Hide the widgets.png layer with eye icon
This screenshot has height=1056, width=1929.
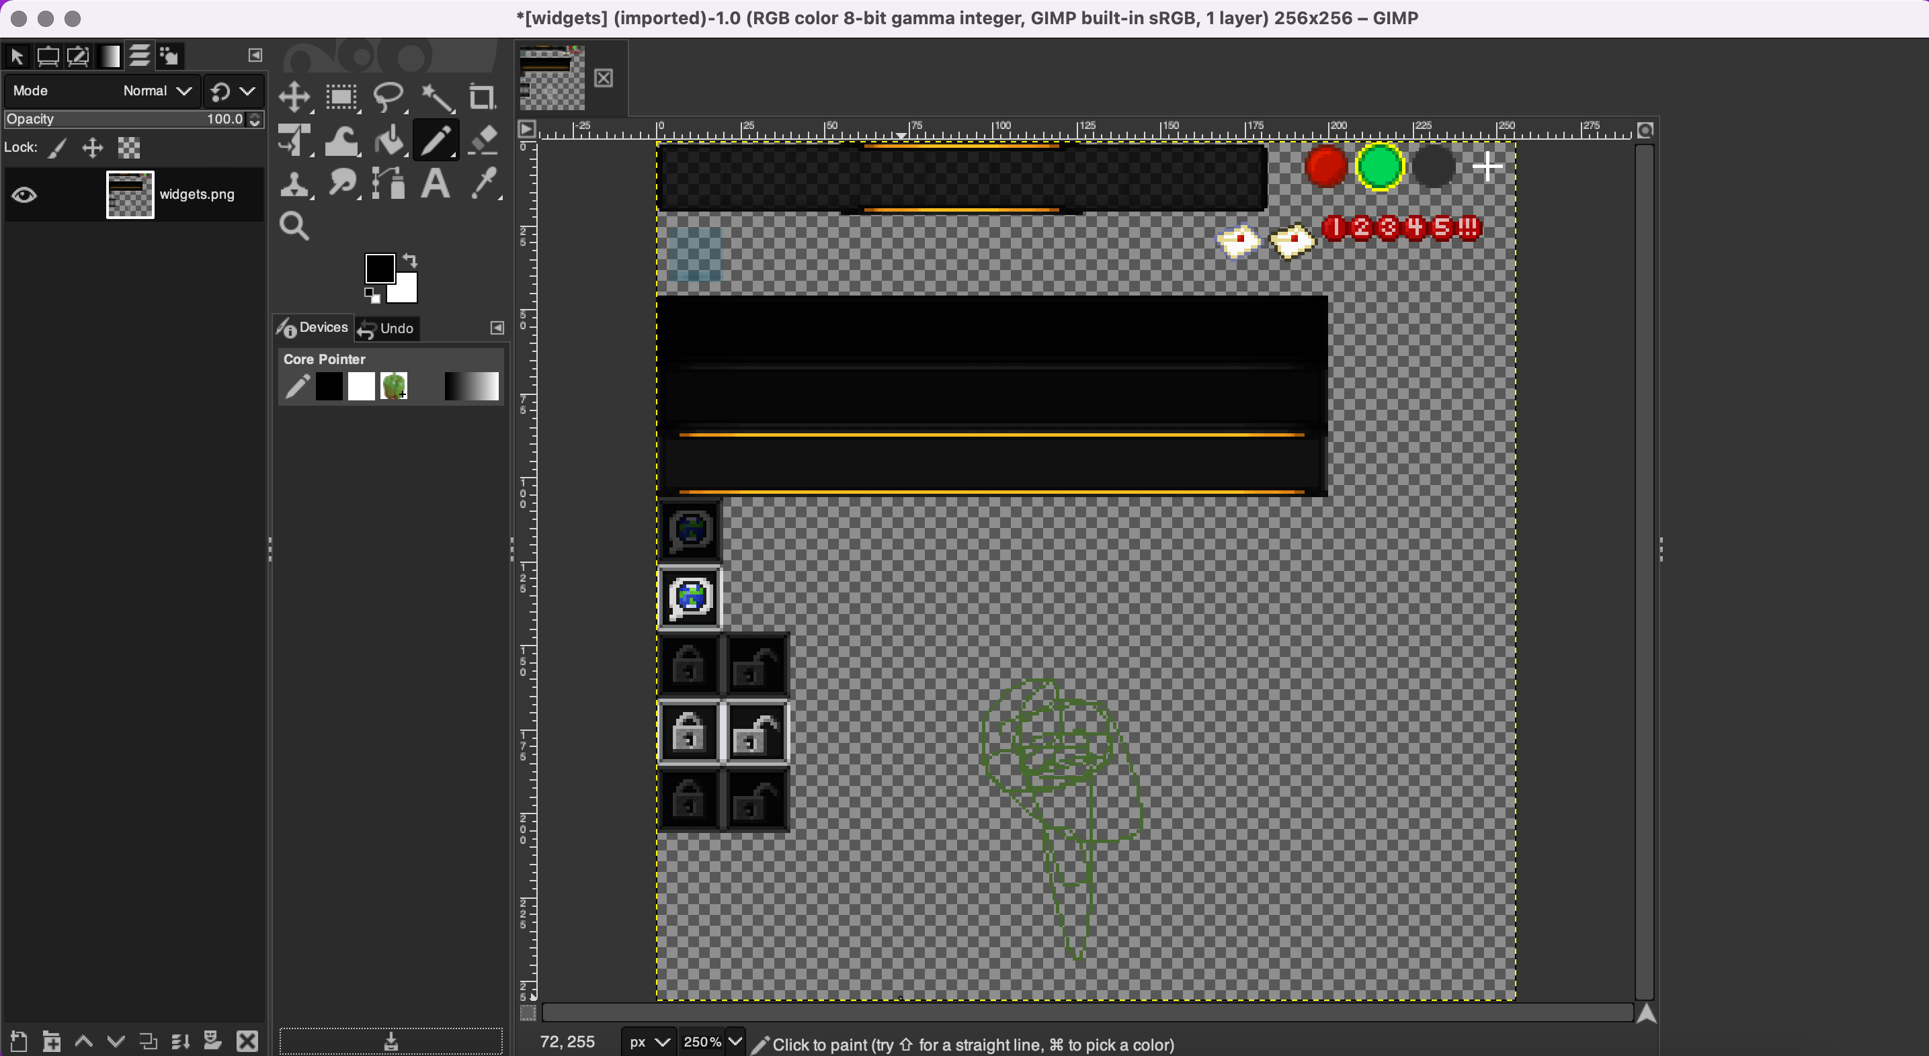point(24,195)
